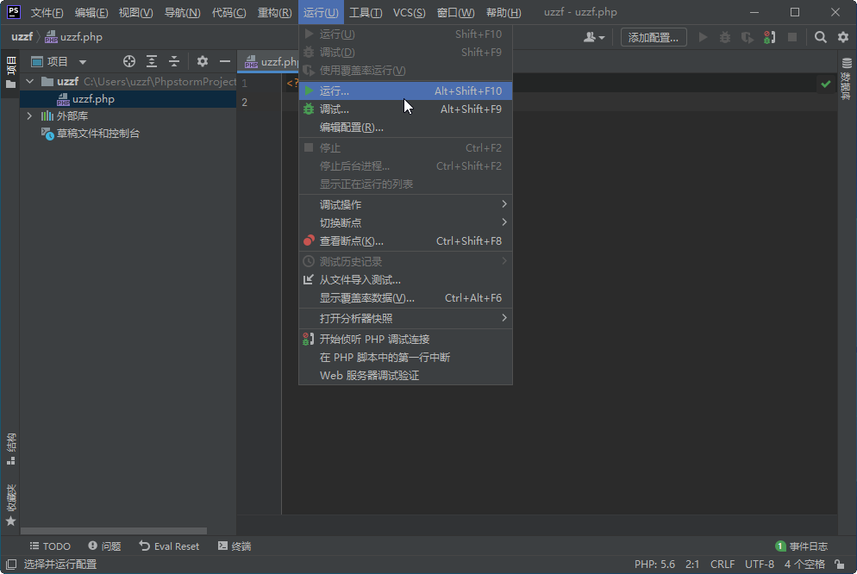Choose 查看断点(K)... menu item

[405, 240]
